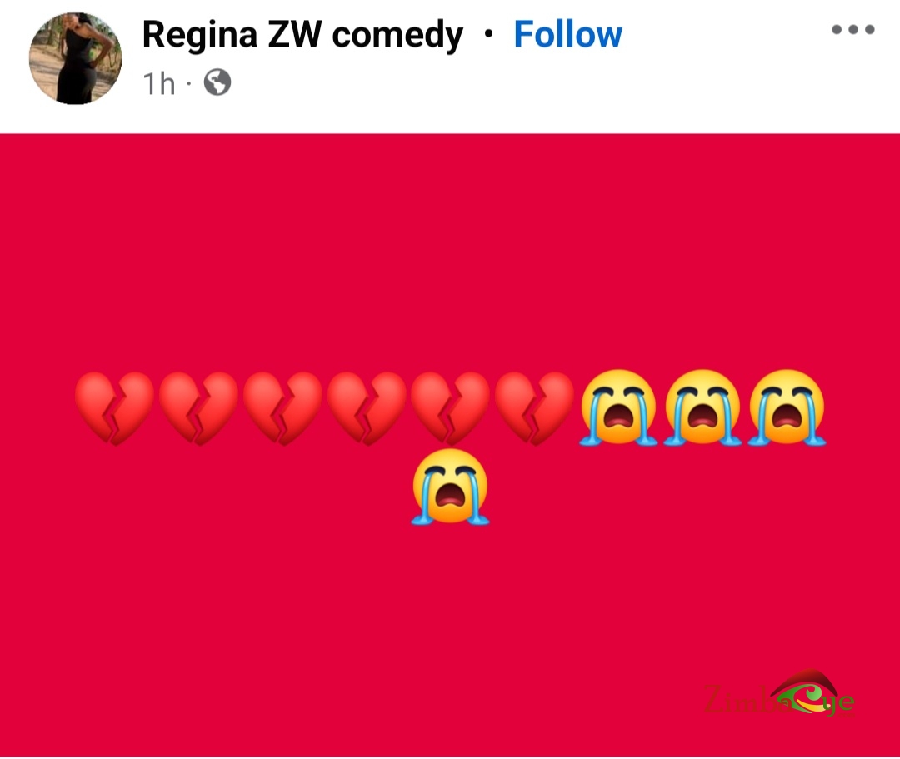The image size is (900, 759).
Task: Click the crying face emoji on second row
Action: pos(451,487)
